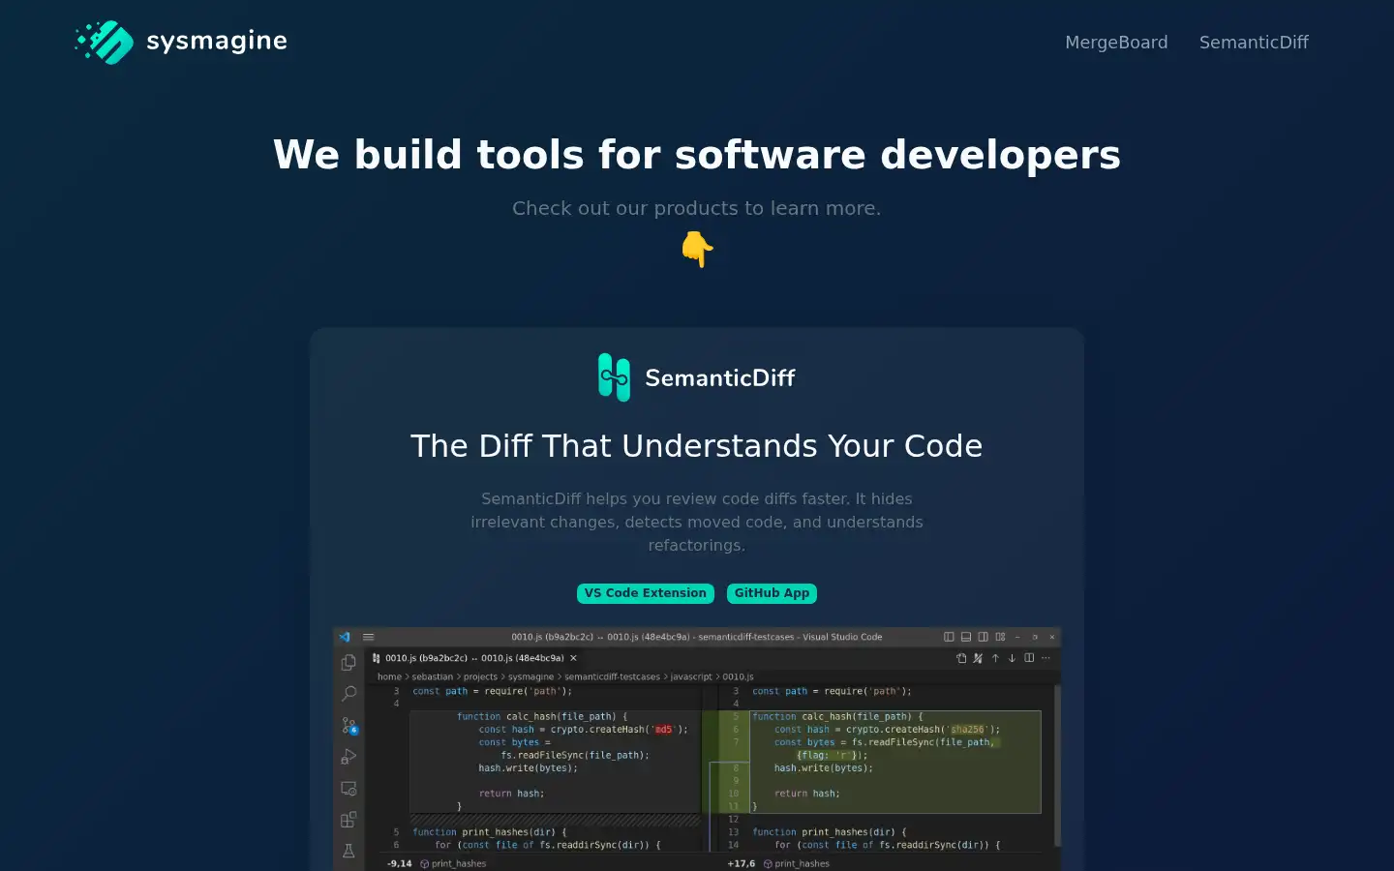Screen dimensions: 1394x871
Task: Click 'The Diff That Understands Your Code' heading
Action: tap(697, 446)
